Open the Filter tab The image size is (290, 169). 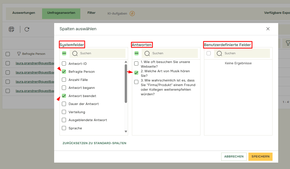click(91, 13)
